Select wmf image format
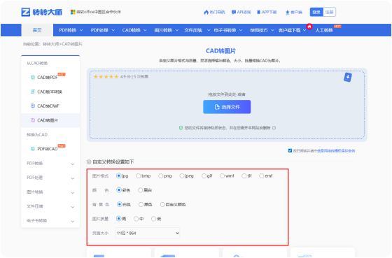 (222, 175)
